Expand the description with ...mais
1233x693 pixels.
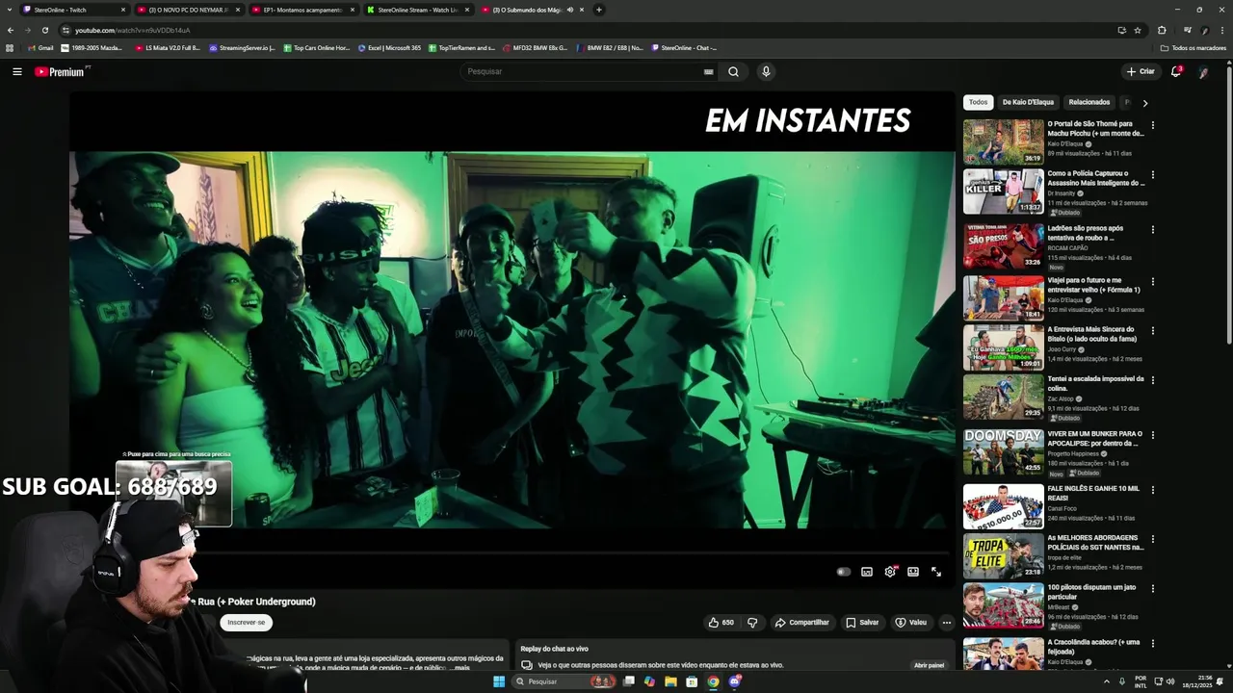coord(461,668)
